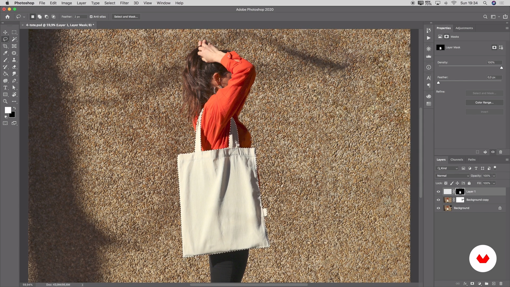Toggle lock position icon
Screen dimensions: 510x287
pos(457,183)
